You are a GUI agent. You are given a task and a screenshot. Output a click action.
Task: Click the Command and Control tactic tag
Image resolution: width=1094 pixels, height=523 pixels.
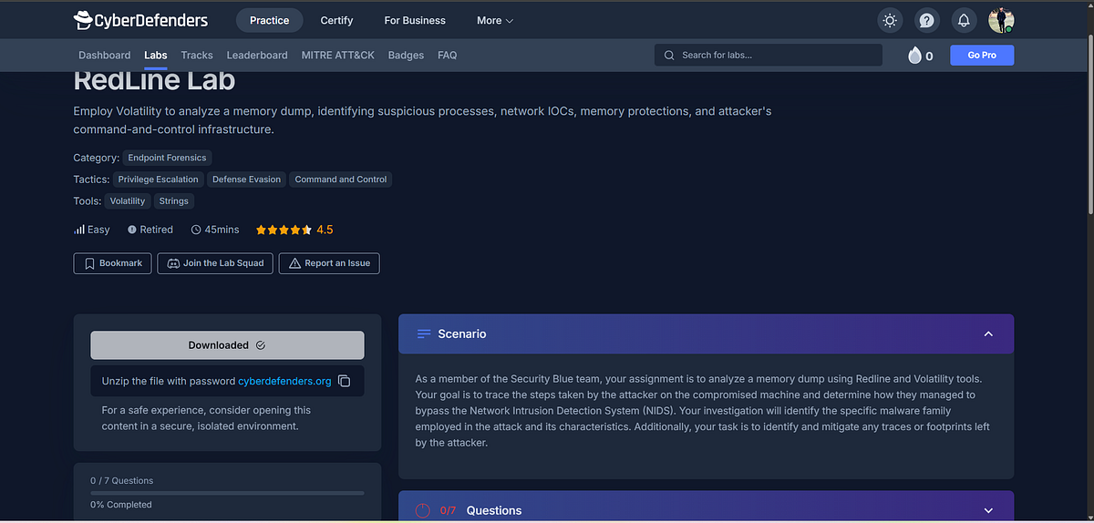pyautogui.click(x=341, y=179)
